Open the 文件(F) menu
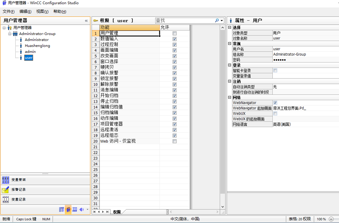Image resolution: width=339 pixels, height=223 pixels. pos(8,11)
